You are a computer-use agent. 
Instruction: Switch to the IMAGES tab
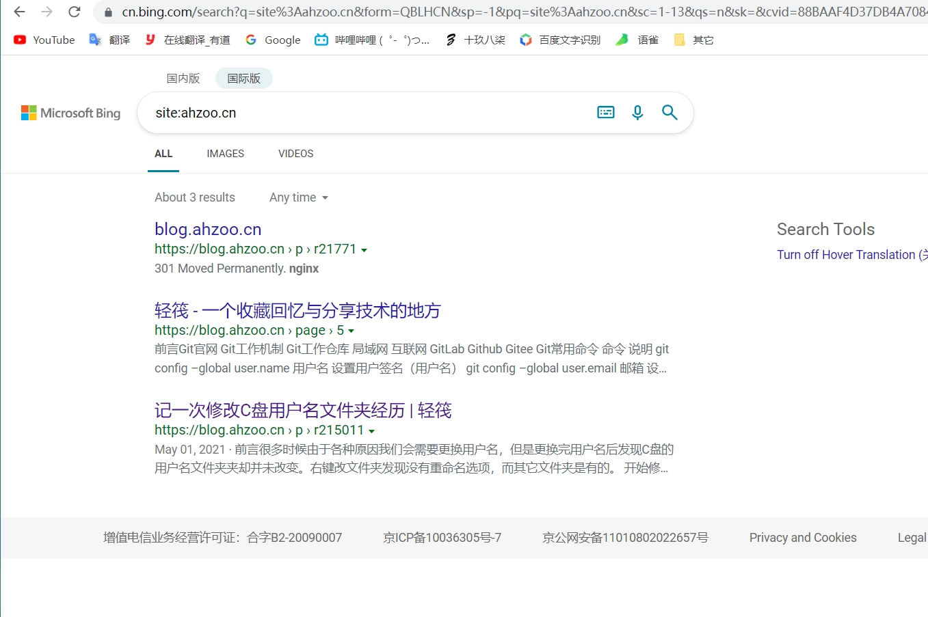point(225,154)
